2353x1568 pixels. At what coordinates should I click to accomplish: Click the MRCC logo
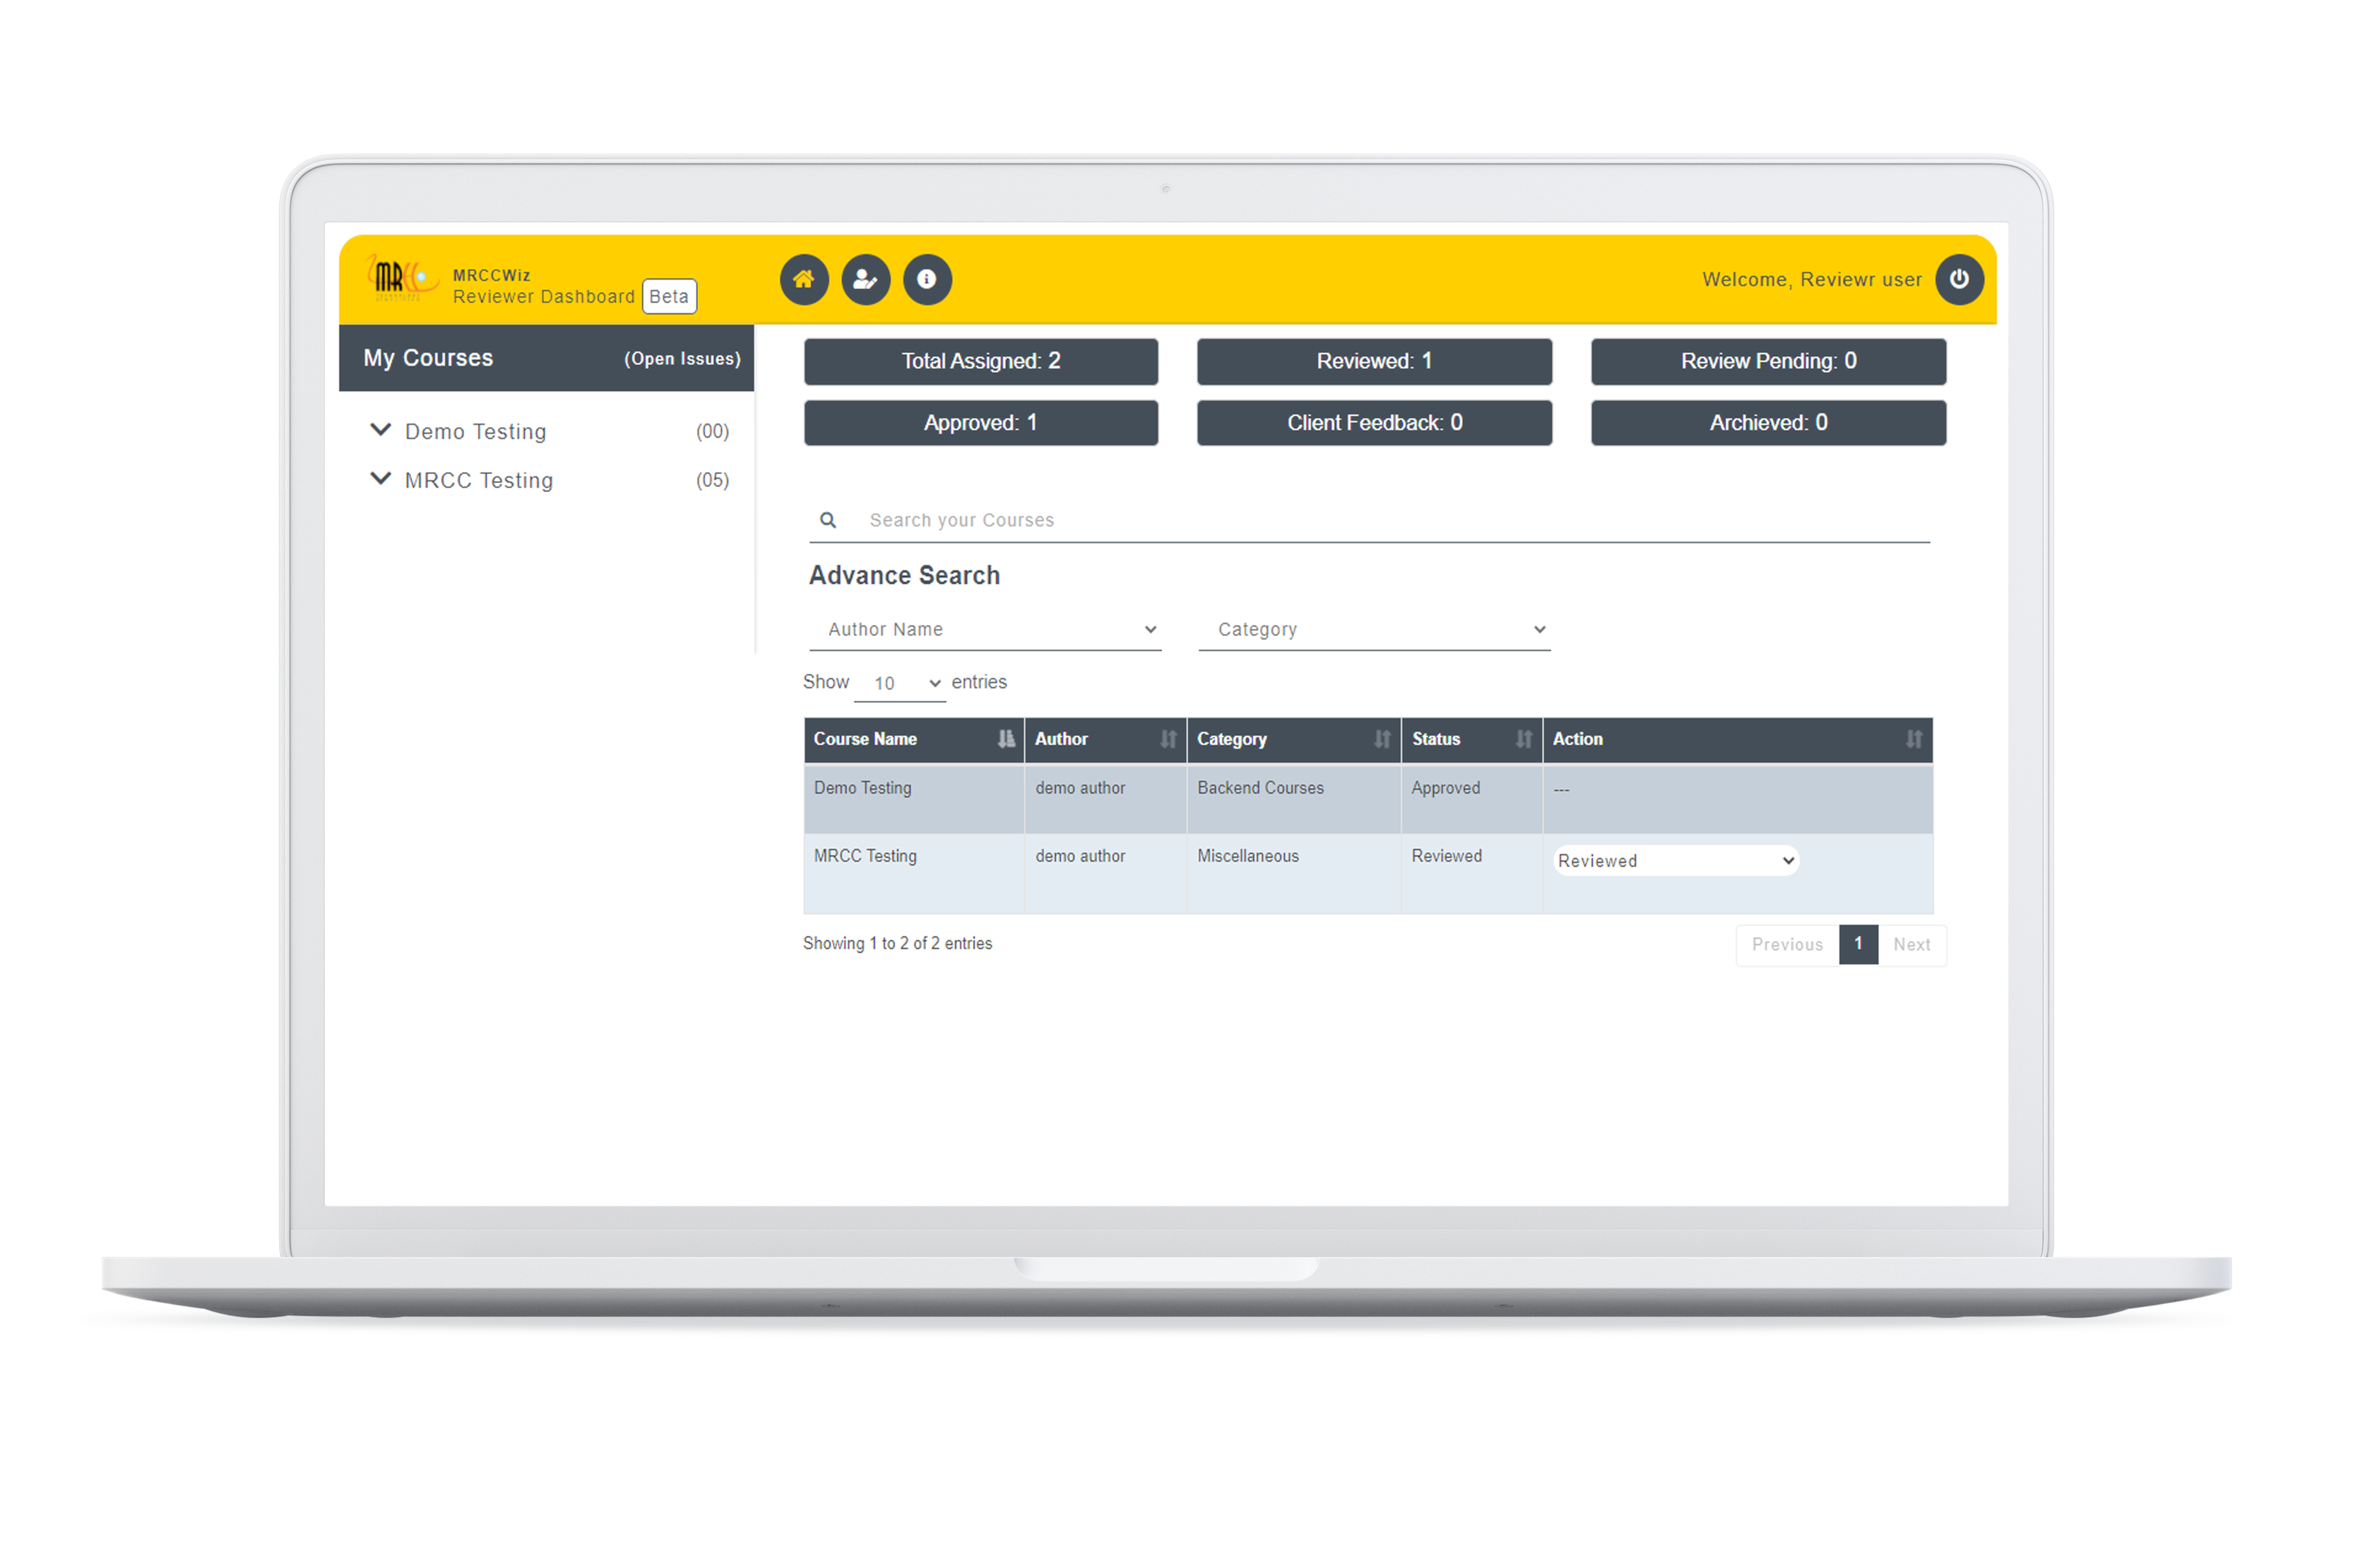click(399, 279)
